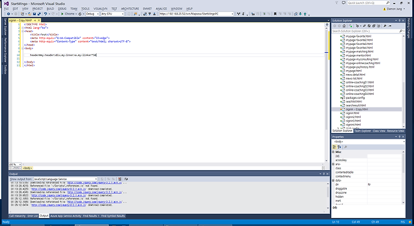Screen dimensions: 414x226
Task: Click the Save All toolbar icon
Action: tap(39, 14)
